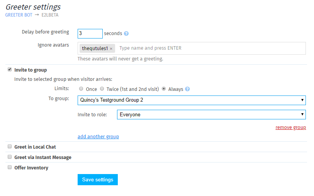Image resolution: width=314 pixels, height=196 pixels.
Task: Click the Offer Inventory label
Action: (31, 168)
